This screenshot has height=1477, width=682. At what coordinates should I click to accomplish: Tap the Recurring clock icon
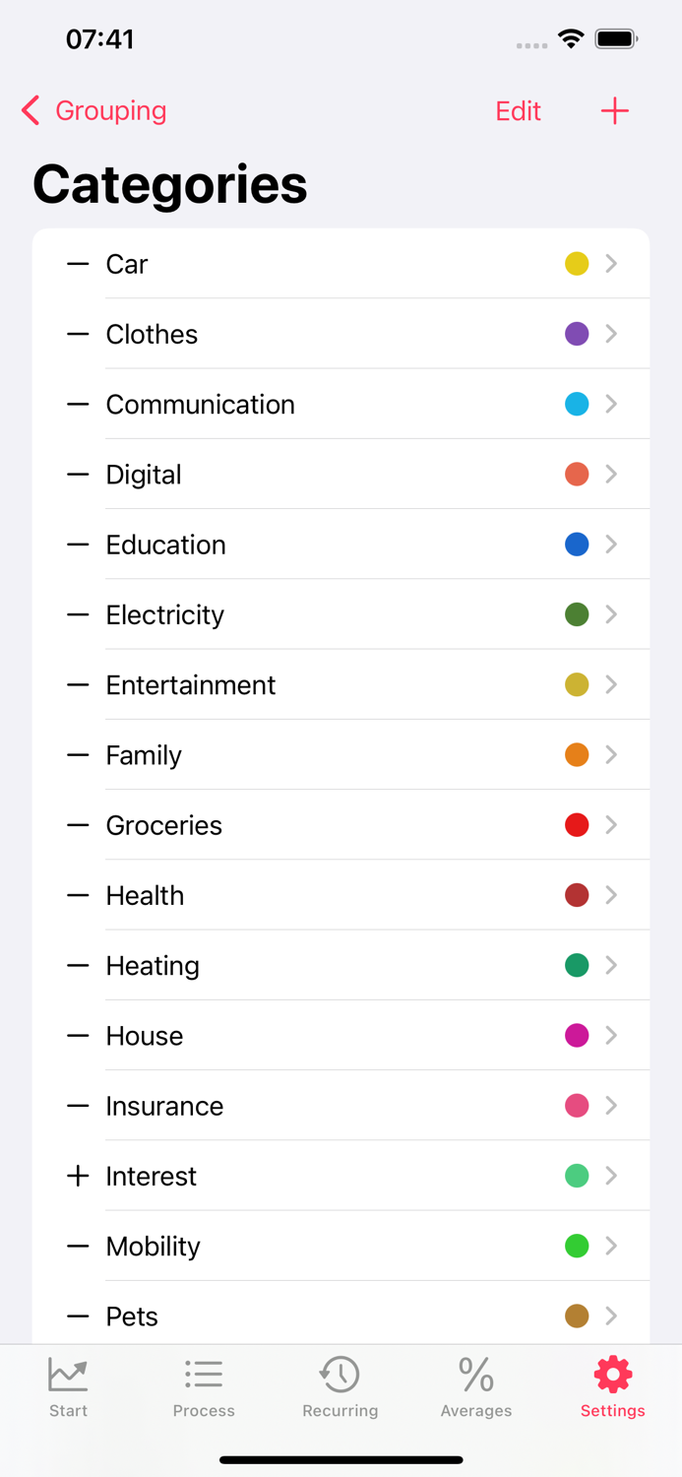(340, 1374)
